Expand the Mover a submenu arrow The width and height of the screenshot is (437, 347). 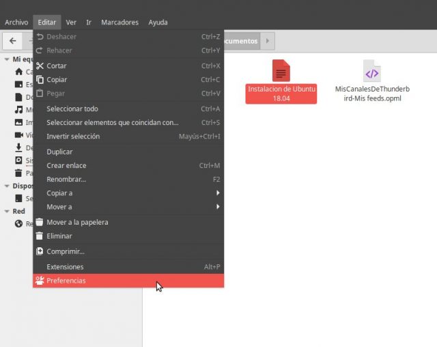218,207
